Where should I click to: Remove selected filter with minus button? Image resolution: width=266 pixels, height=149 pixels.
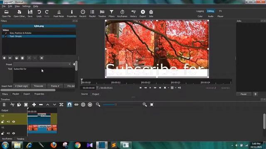pos(10,58)
